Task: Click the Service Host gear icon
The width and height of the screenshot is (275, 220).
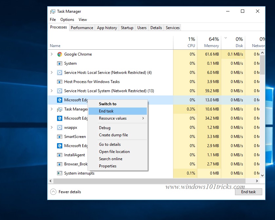Action: click(x=60, y=73)
